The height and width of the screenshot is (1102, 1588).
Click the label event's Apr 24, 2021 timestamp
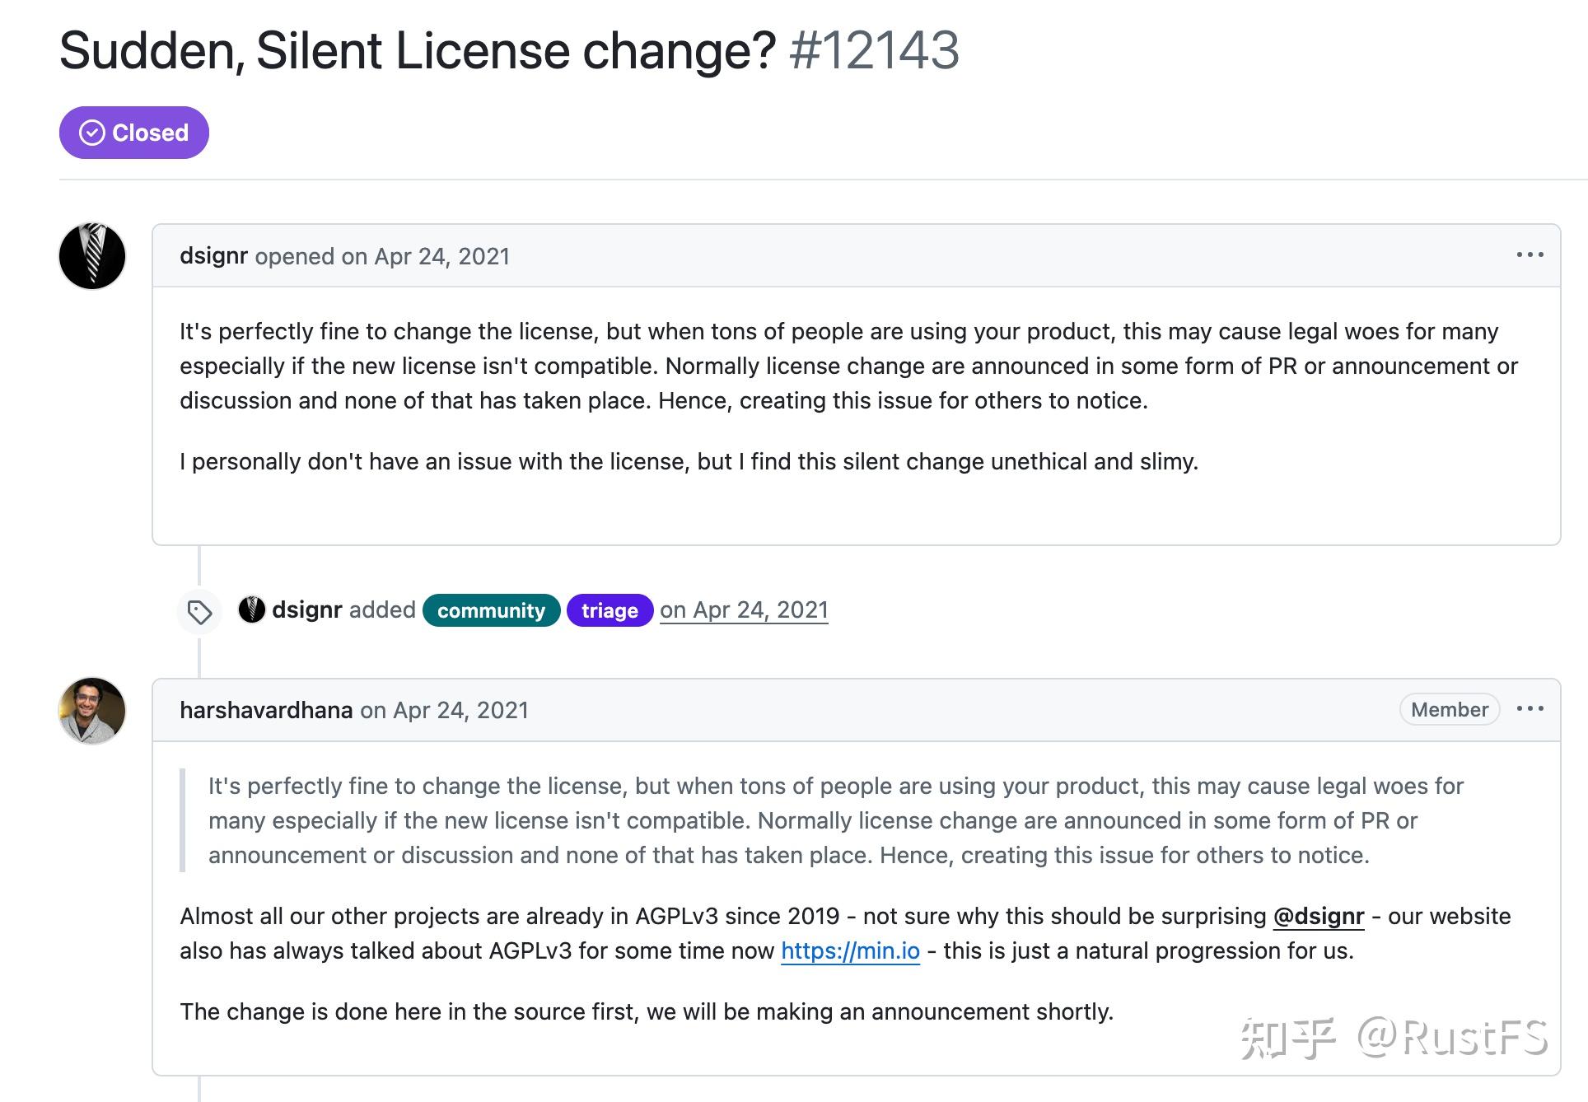[x=744, y=610]
